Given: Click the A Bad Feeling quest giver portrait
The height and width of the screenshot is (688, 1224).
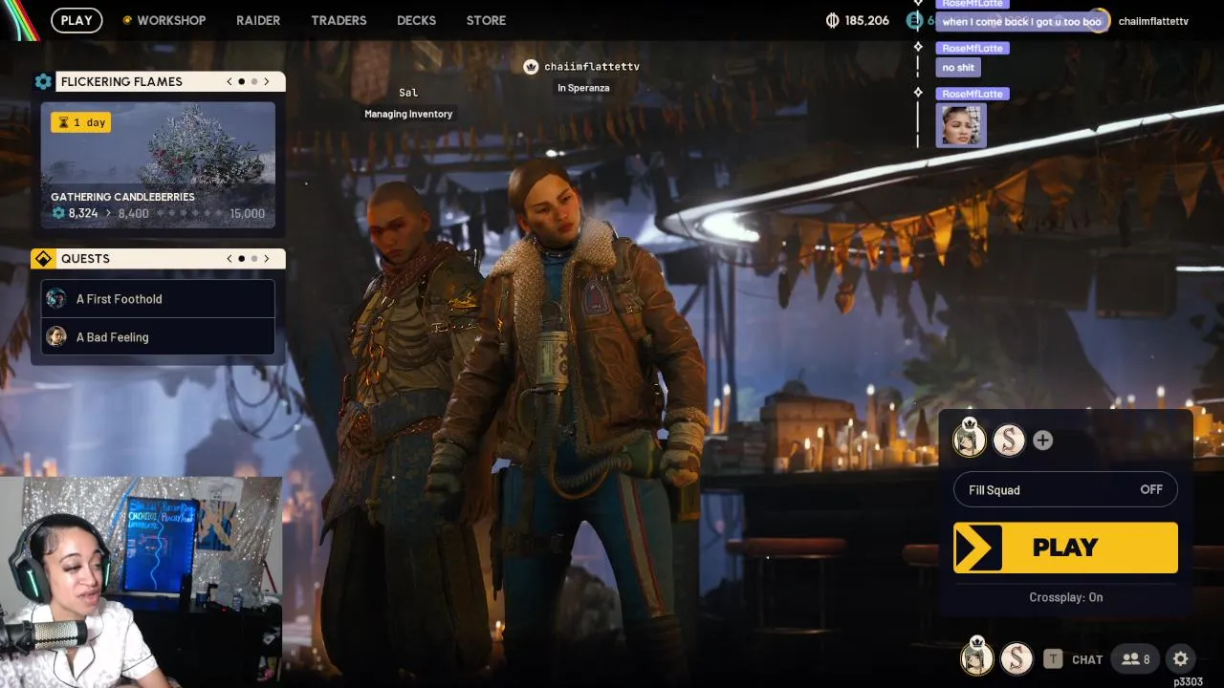Looking at the screenshot, I should (x=56, y=336).
